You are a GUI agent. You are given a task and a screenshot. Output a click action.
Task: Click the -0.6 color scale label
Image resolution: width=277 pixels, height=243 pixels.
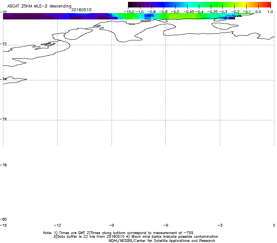(164, 12)
